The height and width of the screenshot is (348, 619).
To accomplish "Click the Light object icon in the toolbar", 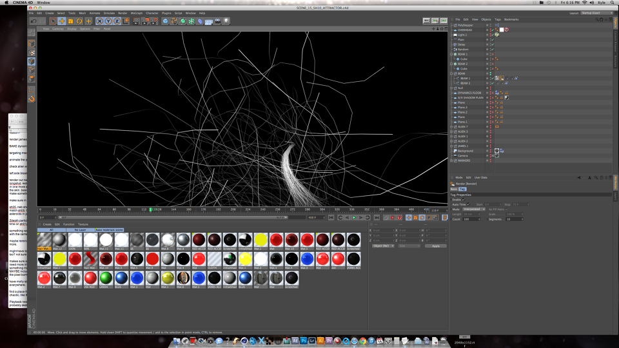I will coord(226,21).
